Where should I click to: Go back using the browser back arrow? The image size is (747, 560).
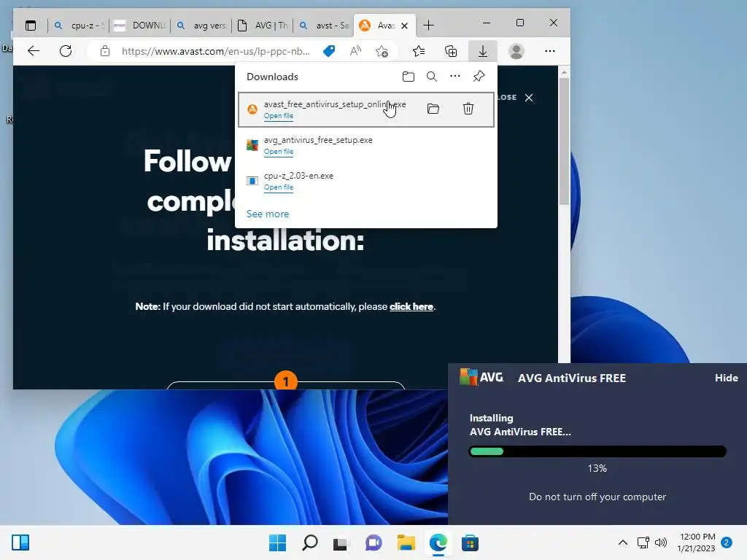click(x=34, y=51)
